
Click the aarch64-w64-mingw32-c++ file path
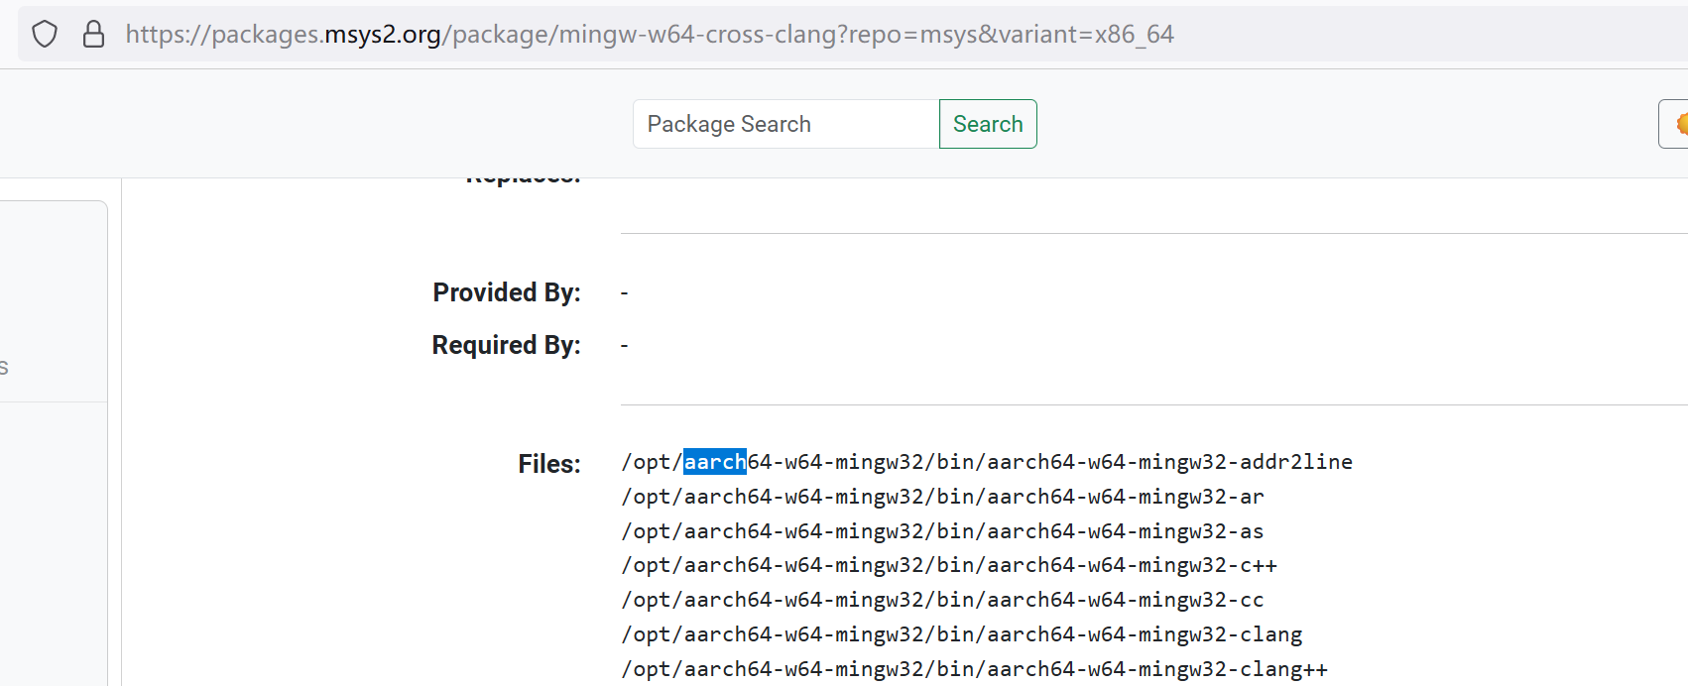click(949, 565)
